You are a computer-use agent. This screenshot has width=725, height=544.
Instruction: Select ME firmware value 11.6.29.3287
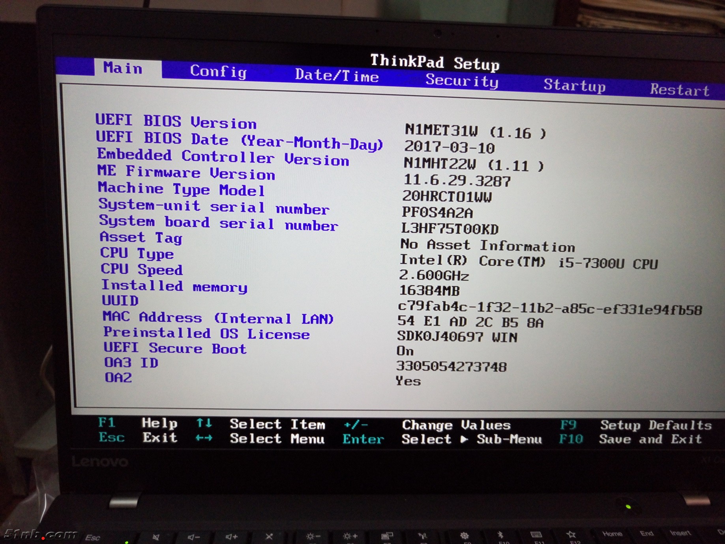click(457, 181)
